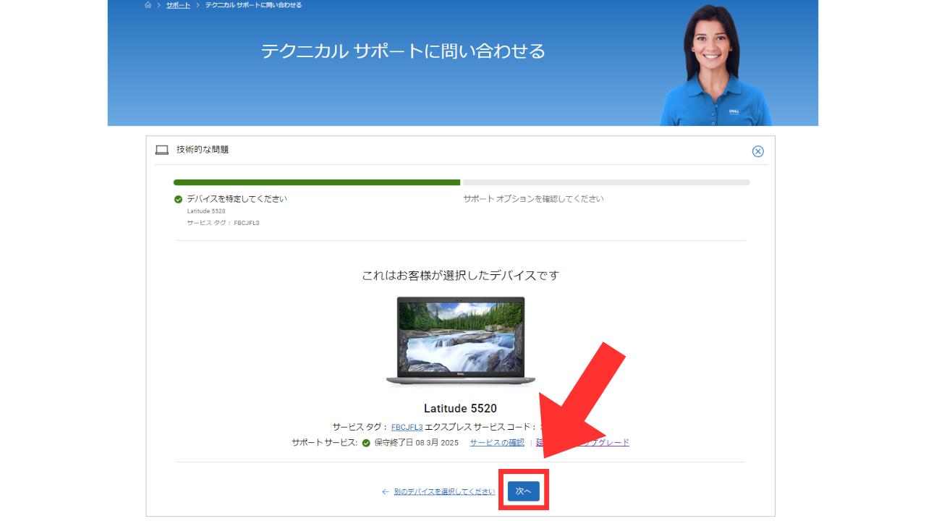Click the gray unfinished progress bar segment
The height and width of the screenshot is (521, 926).
point(606,182)
